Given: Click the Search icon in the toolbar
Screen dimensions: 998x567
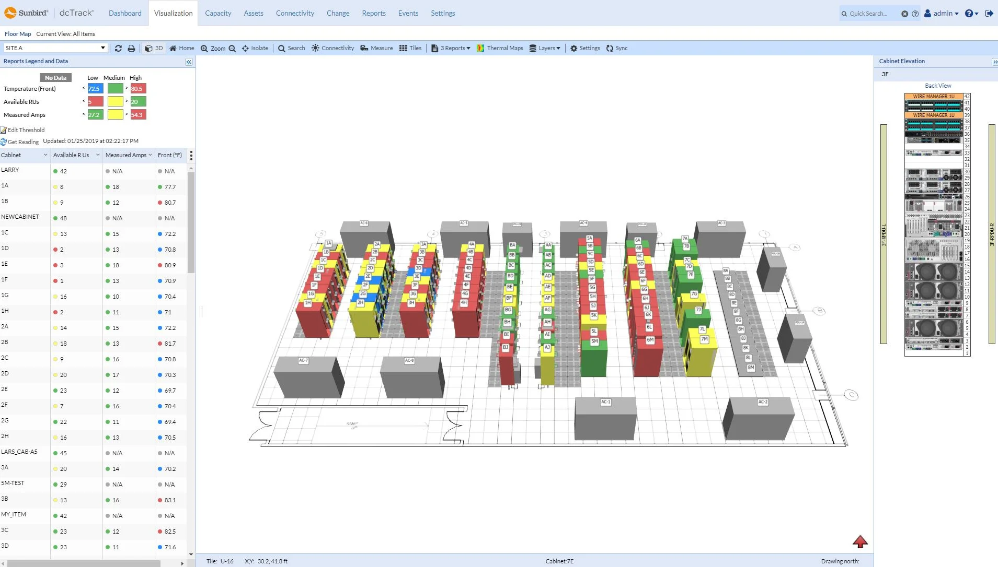Looking at the screenshot, I should click(x=291, y=48).
